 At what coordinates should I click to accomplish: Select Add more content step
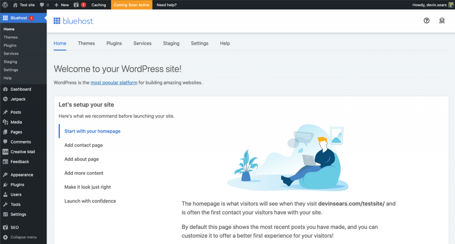pyautogui.click(x=84, y=173)
